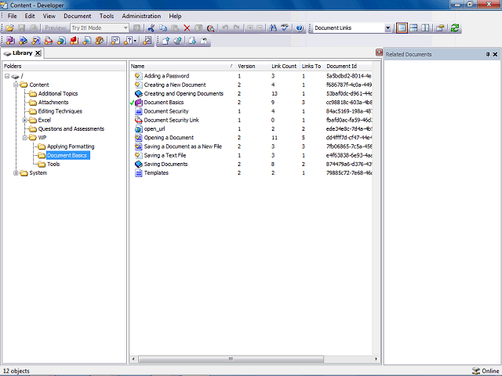502x376 pixels.
Task: Click the ABC spell check icon
Action: tap(285, 28)
